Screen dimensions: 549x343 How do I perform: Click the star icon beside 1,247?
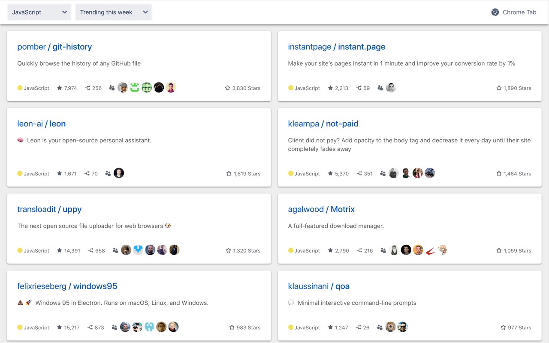pyautogui.click(x=330, y=328)
